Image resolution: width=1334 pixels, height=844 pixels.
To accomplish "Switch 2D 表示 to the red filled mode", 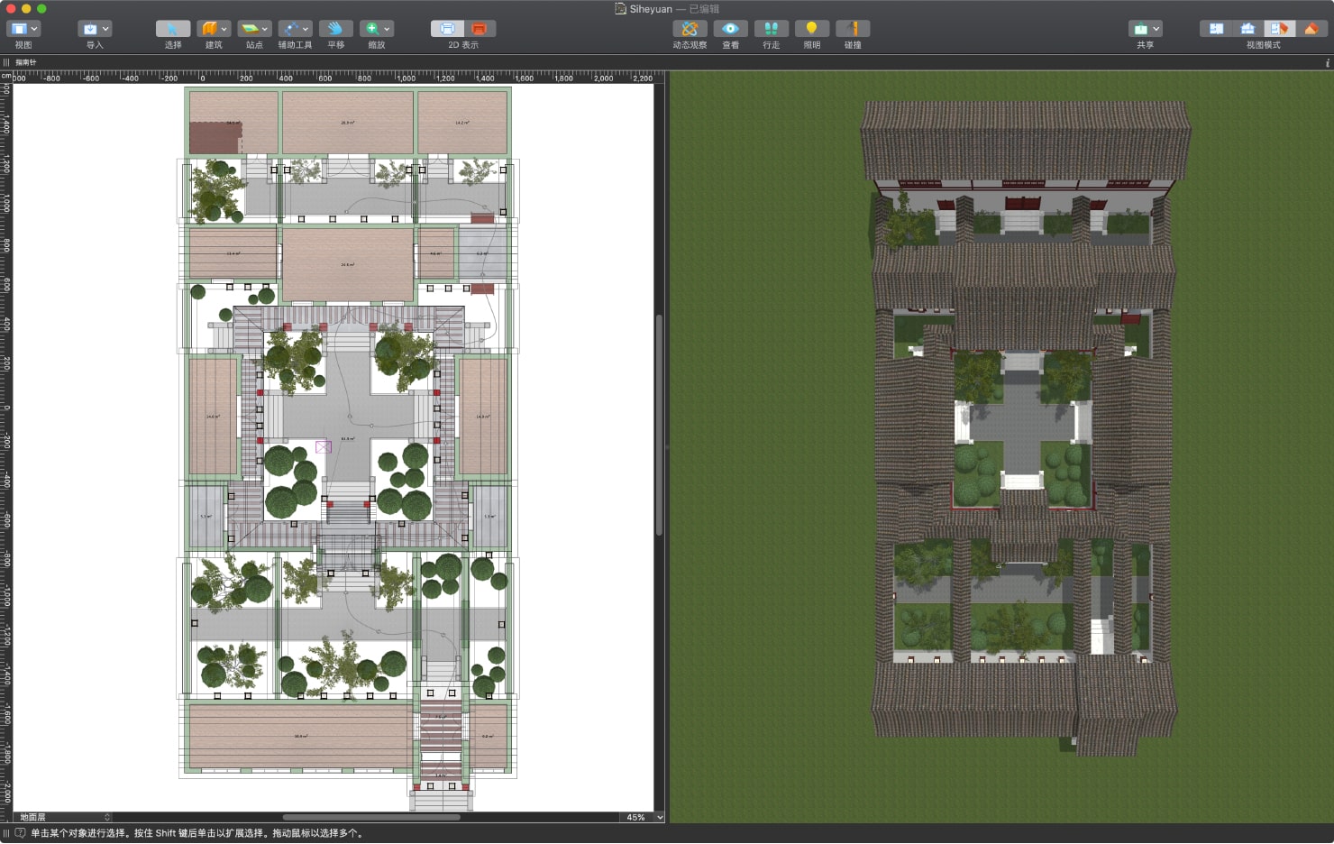I will [480, 29].
